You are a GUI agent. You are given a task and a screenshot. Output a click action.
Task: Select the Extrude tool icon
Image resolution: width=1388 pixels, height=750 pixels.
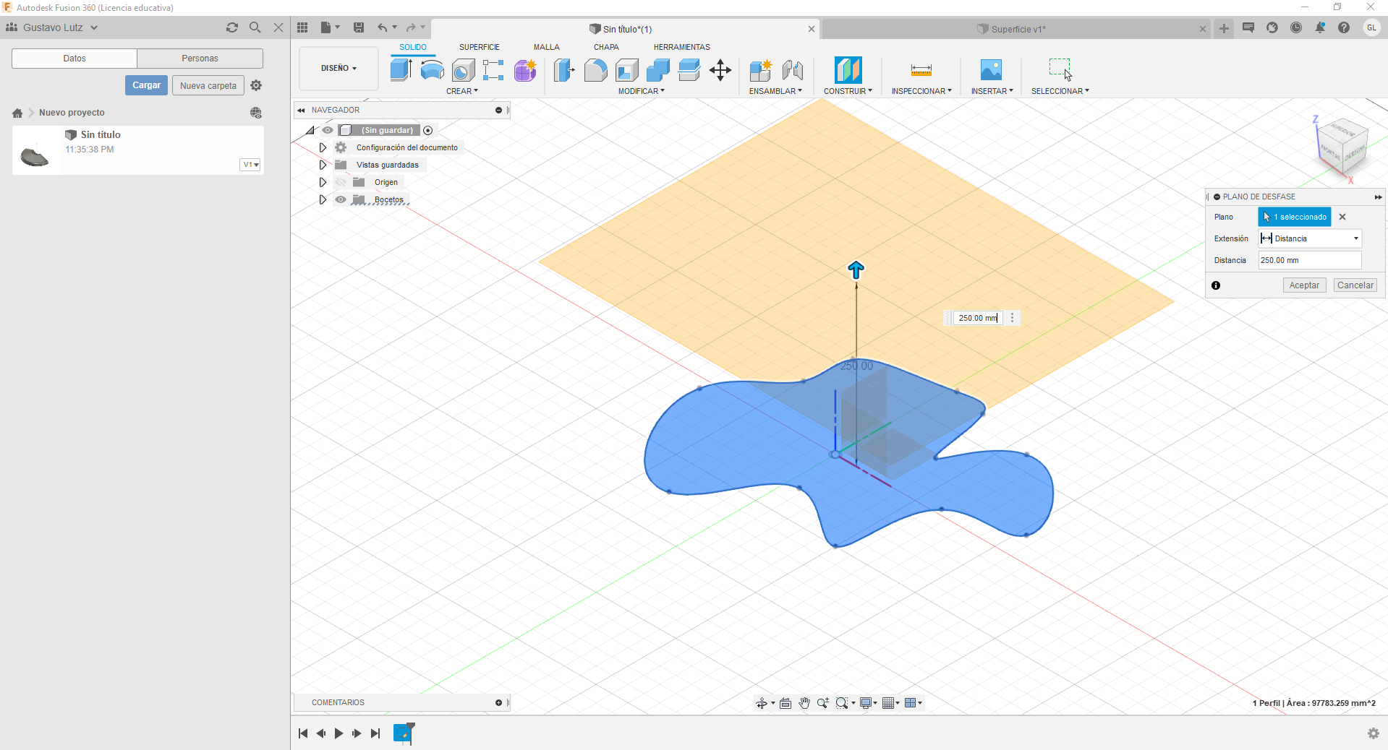(401, 70)
